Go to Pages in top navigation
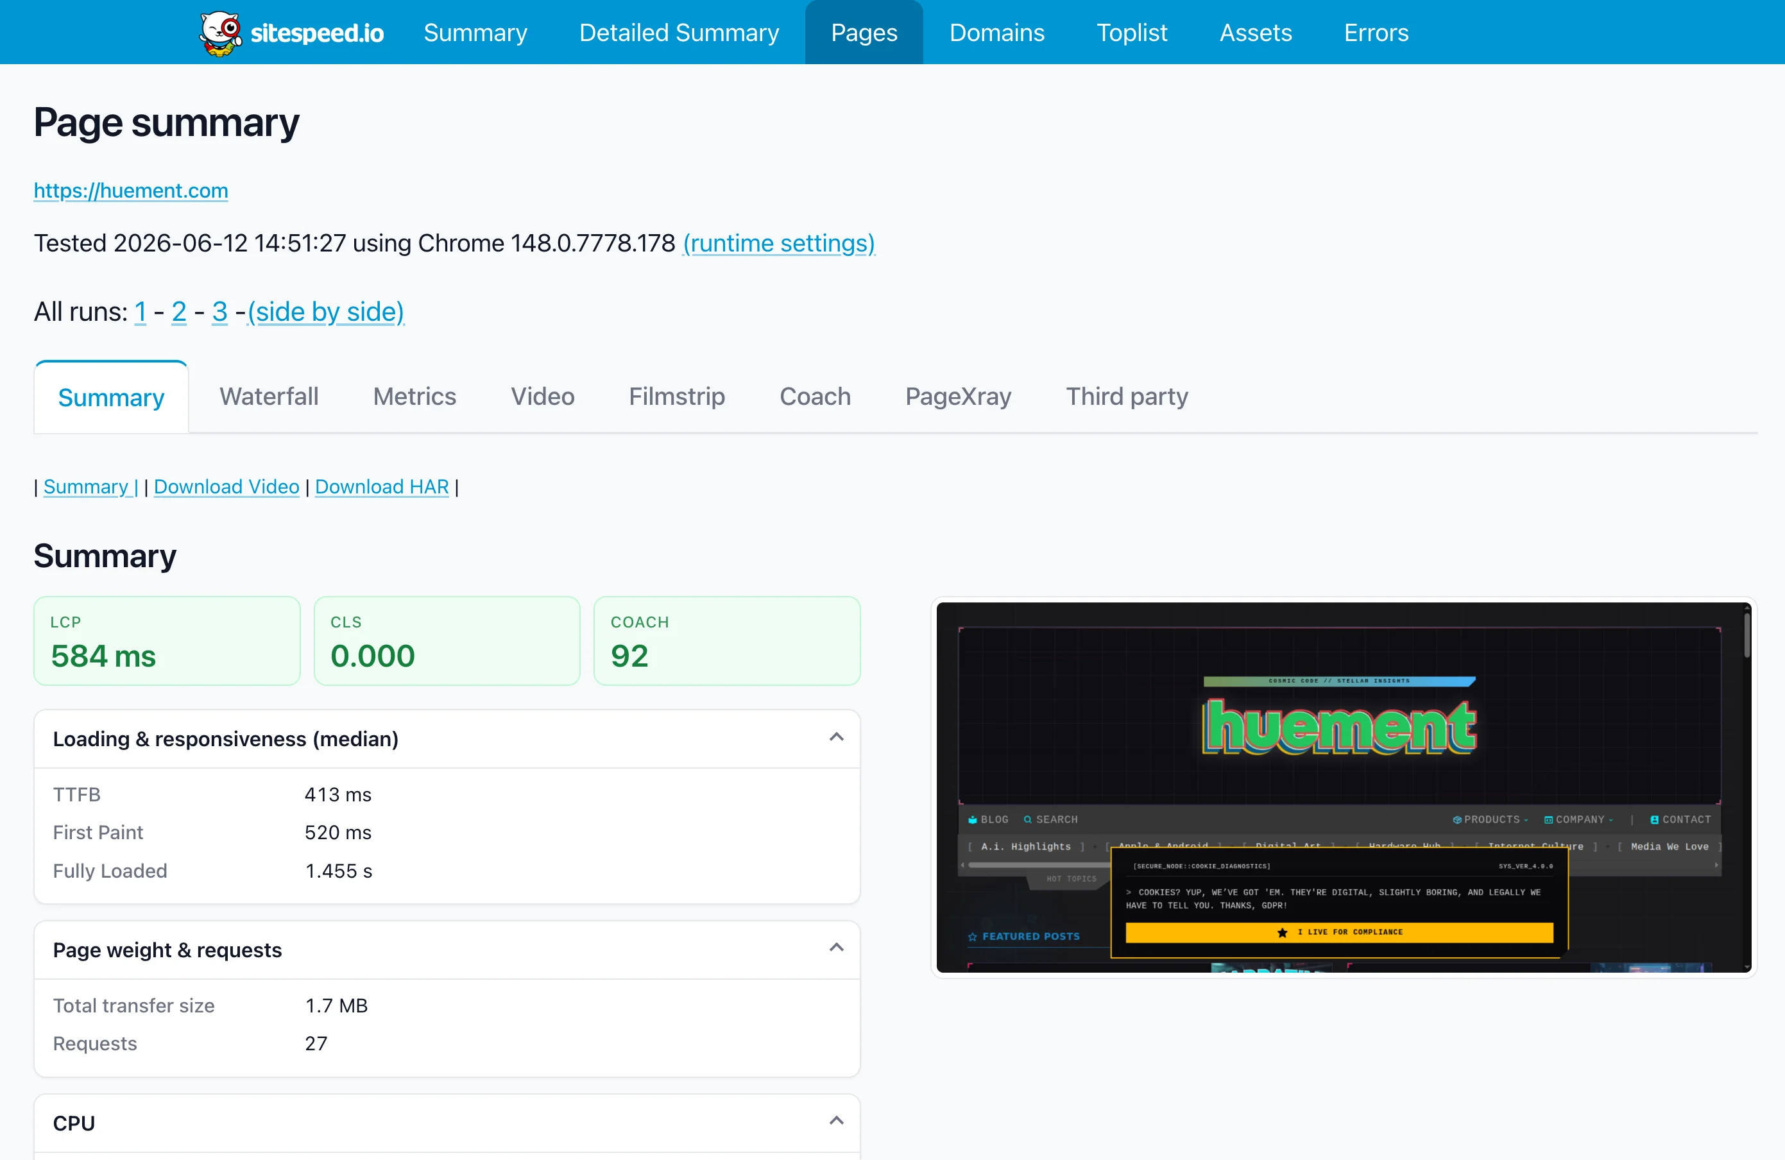The height and width of the screenshot is (1160, 1785). click(x=864, y=32)
